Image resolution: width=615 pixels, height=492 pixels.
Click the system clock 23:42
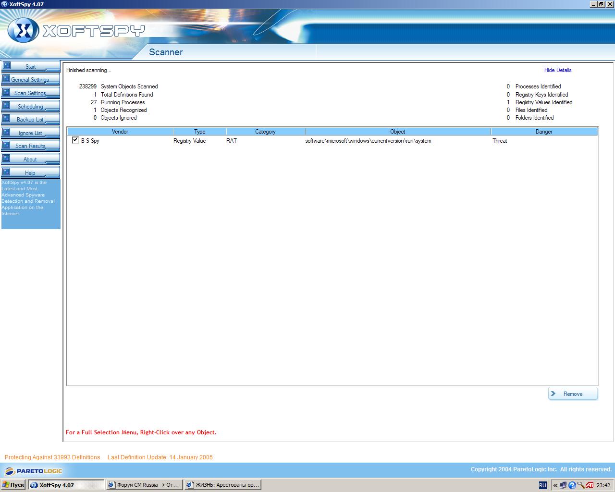point(603,485)
